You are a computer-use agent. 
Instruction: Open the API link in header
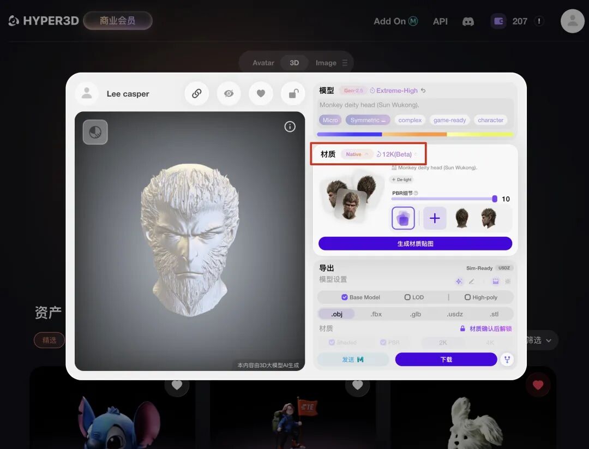tap(440, 21)
